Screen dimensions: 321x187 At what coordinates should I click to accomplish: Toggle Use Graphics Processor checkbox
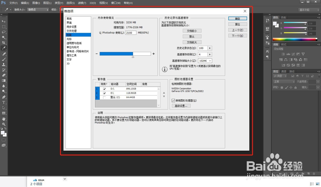(173, 101)
